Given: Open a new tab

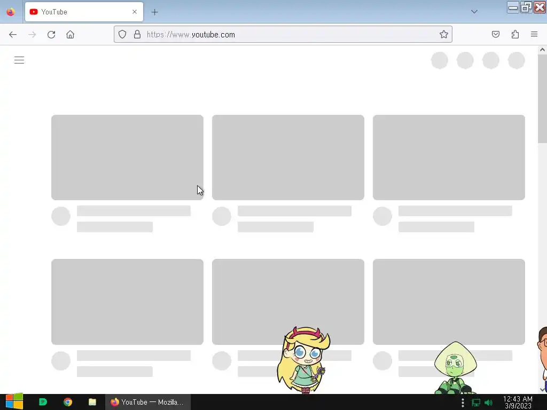Looking at the screenshot, I should pyautogui.click(x=154, y=12).
